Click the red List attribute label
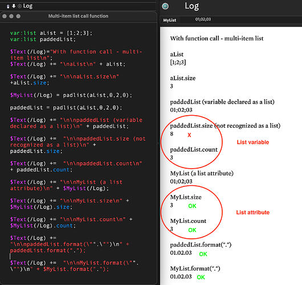The image size is (302, 285). 252,213
